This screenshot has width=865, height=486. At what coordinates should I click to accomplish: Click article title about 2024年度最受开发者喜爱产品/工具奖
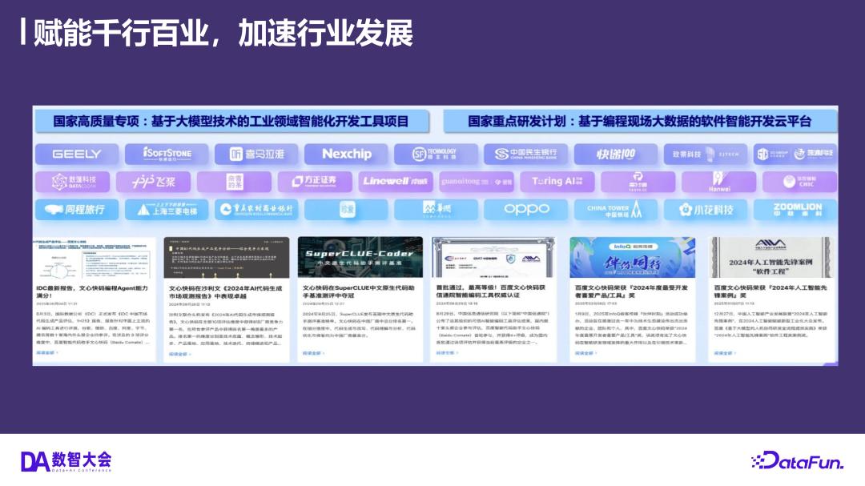coord(632,291)
